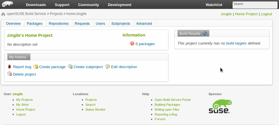Click the Create subproject brick icon
Viewport: 279px width, 125px height.
[x=70, y=66]
